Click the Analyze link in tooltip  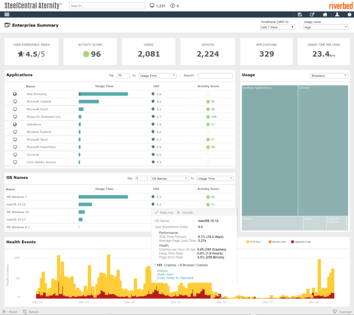point(162,271)
